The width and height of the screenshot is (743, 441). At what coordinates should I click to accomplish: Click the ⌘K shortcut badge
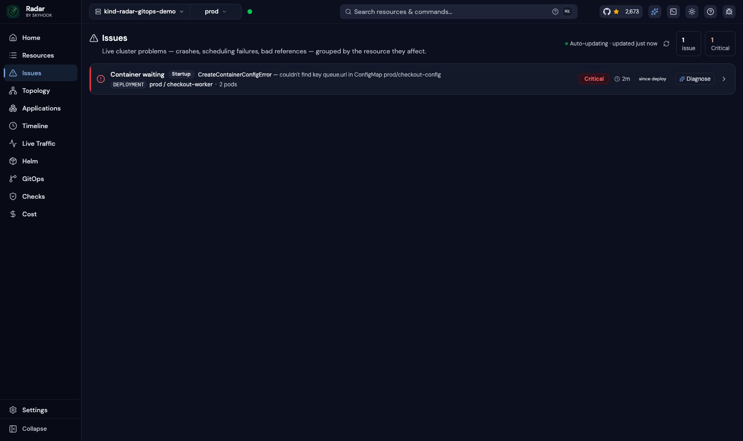tap(567, 12)
